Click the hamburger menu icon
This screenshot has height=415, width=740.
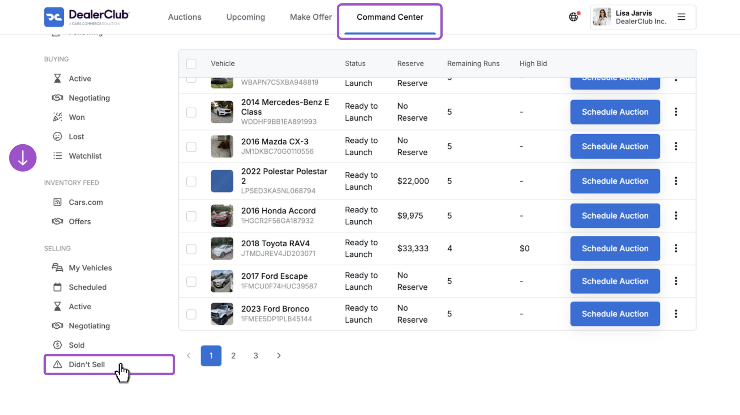[681, 17]
